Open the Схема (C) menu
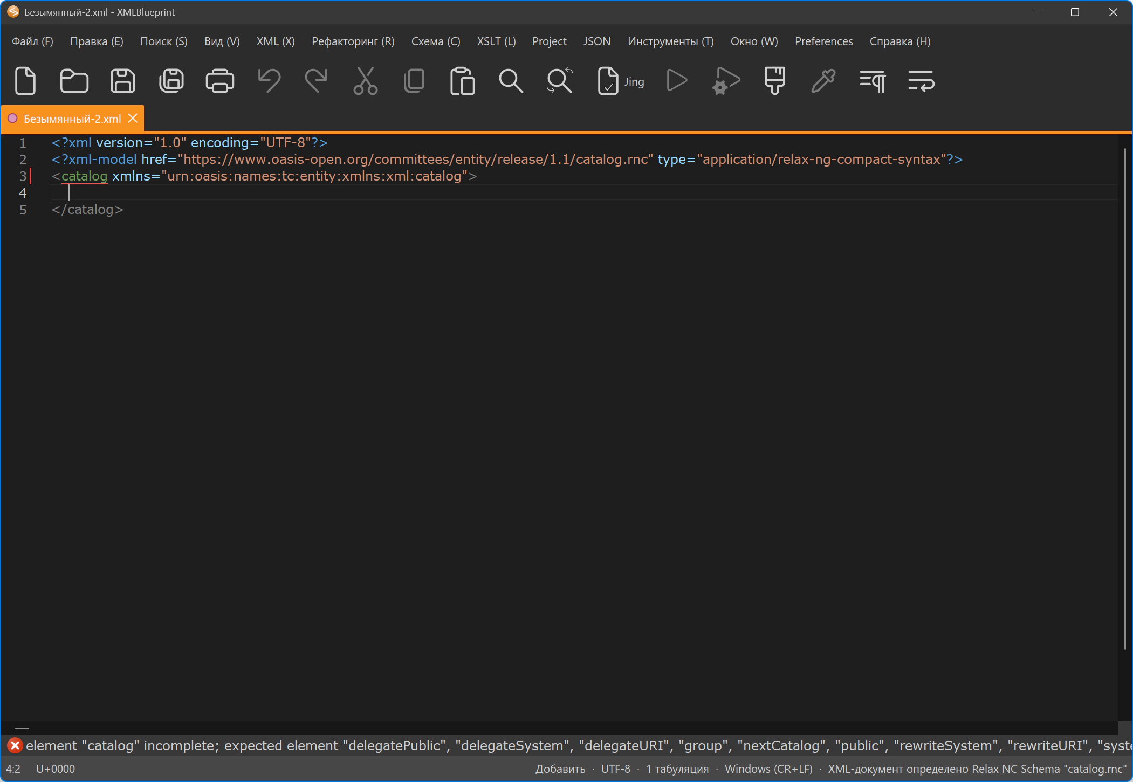 (436, 41)
